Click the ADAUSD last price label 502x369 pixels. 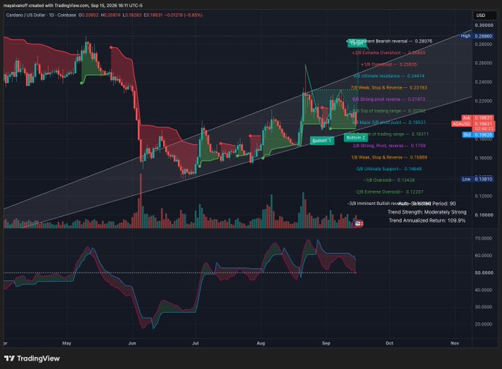point(473,123)
